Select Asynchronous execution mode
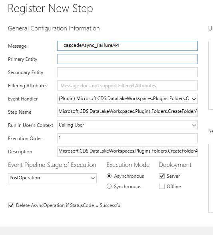 (x=109, y=176)
